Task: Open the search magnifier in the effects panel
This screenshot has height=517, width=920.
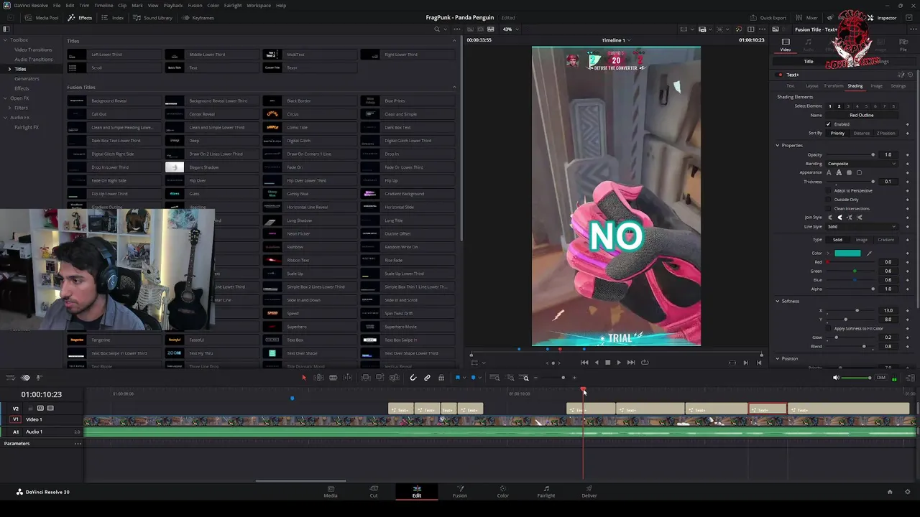Action: [x=436, y=29]
